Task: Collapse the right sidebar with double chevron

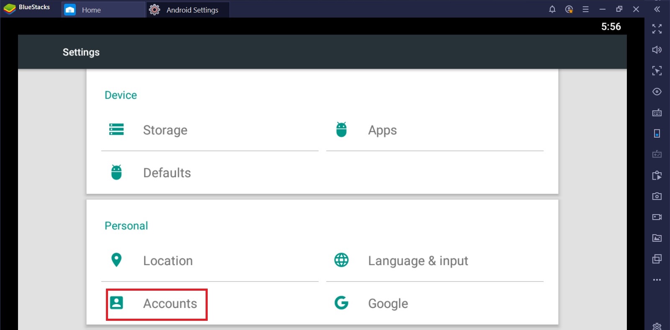Action: pos(657,9)
